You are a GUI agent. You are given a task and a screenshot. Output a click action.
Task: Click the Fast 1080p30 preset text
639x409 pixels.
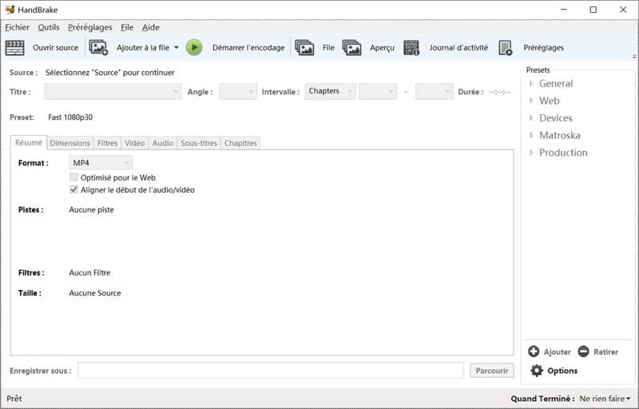pos(70,117)
